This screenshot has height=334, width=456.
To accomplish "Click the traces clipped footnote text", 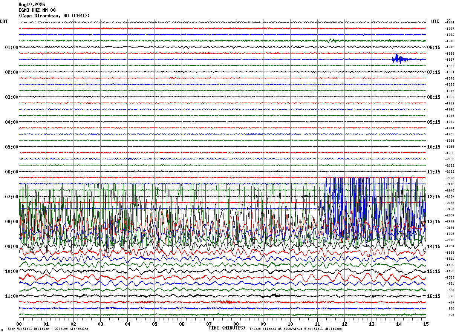I will [x=295, y=329].
